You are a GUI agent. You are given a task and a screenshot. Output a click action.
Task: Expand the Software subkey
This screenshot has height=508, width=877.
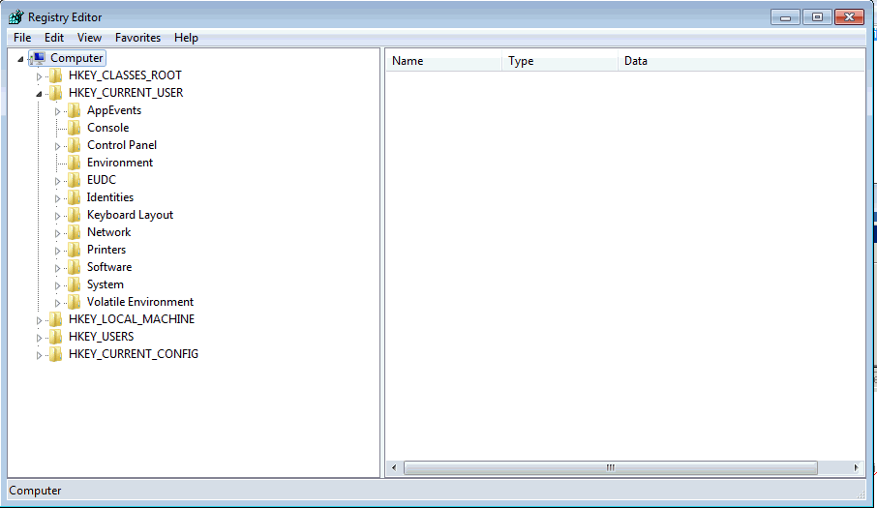[57, 268]
